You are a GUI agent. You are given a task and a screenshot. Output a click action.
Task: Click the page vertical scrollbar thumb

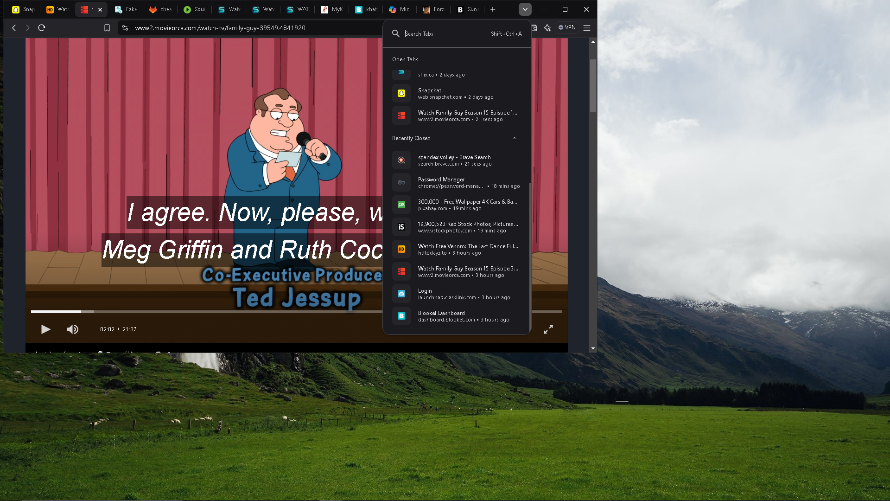[593, 86]
